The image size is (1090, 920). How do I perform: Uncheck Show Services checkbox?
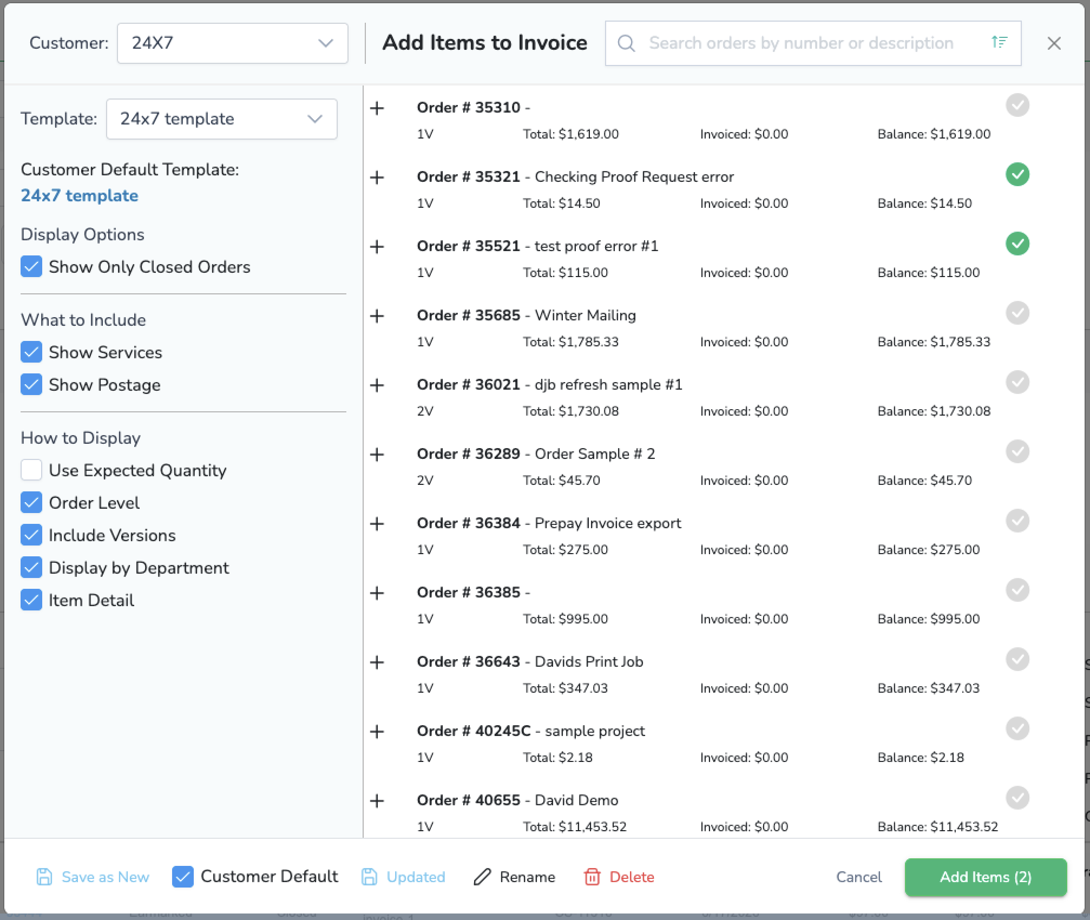click(31, 352)
